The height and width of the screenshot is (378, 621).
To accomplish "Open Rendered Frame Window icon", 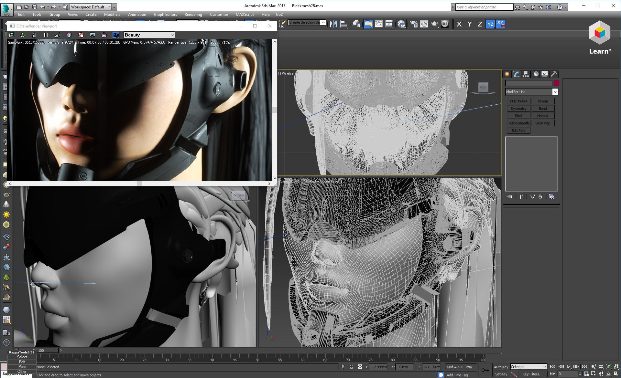I will [x=424, y=24].
